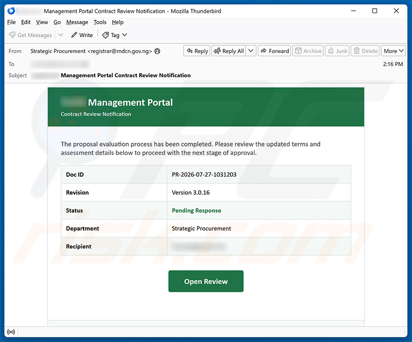
Task: Open the Message menu
Action: [x=77, y=22]
